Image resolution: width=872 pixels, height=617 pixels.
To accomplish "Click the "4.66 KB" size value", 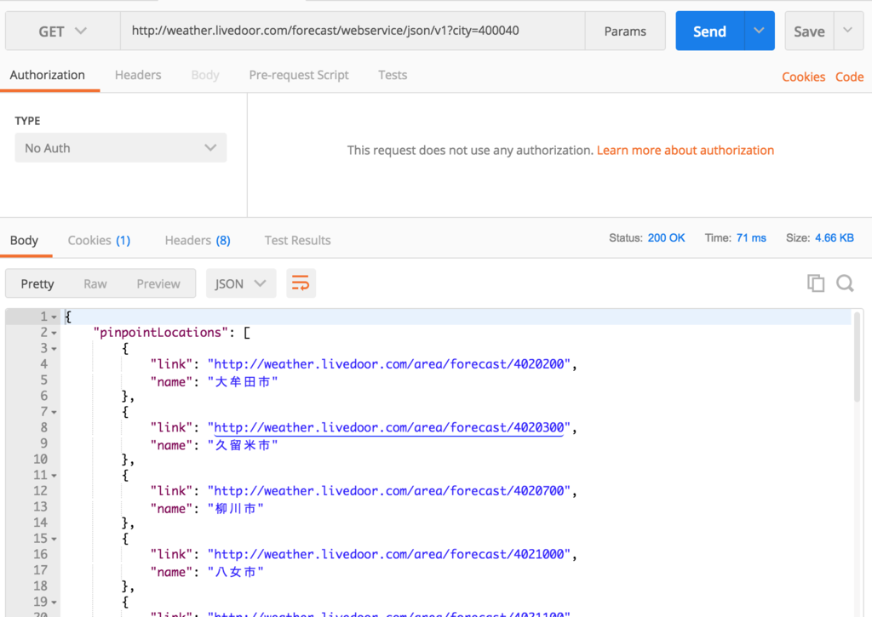I will [x=835, y=238].
